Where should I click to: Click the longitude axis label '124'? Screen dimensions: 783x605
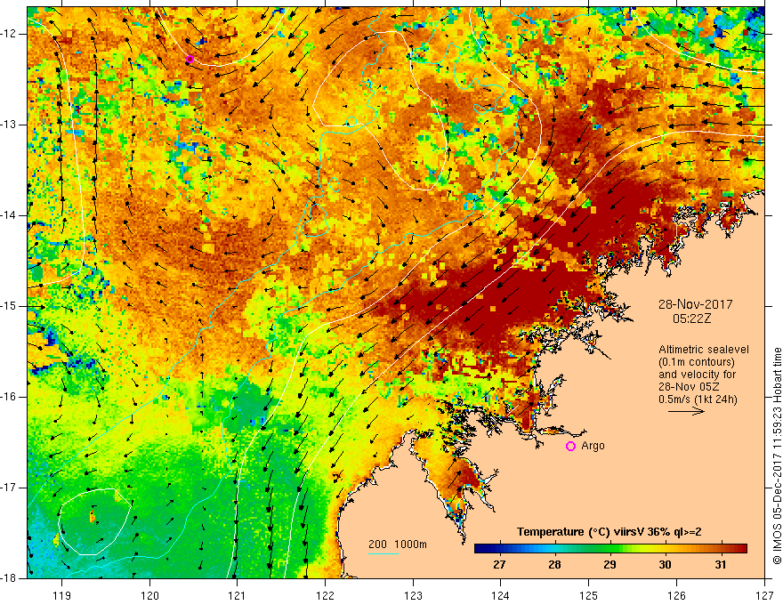(x=501, y=595)
